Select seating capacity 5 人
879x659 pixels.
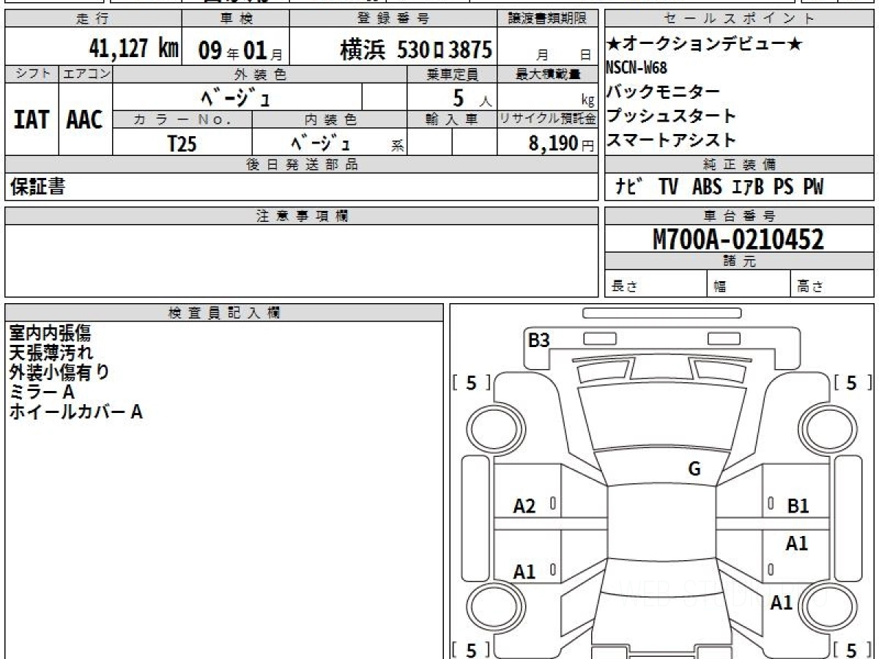(x=472, y=97)
